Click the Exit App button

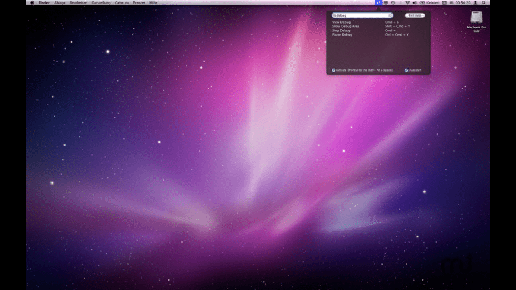[415, 15]
